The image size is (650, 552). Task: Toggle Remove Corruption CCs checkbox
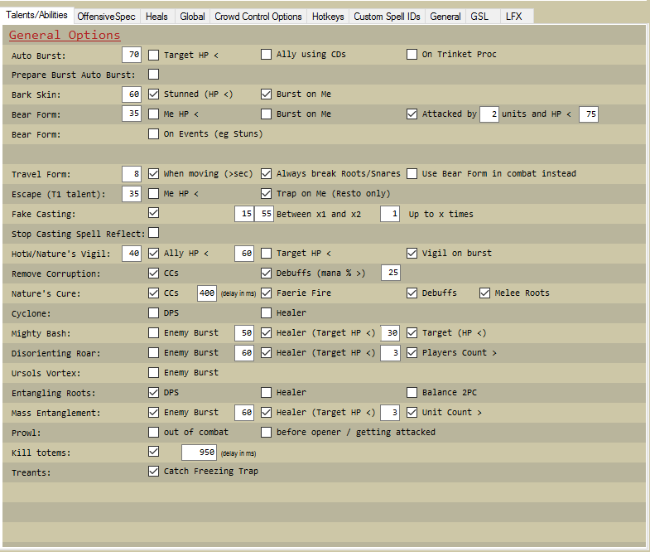click(x=153, y=273)
